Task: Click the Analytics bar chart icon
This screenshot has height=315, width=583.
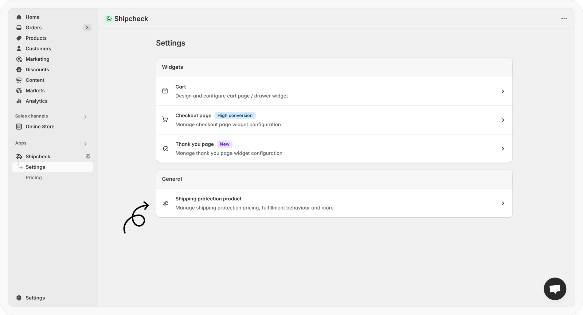Action: click(x=19, y=101)
